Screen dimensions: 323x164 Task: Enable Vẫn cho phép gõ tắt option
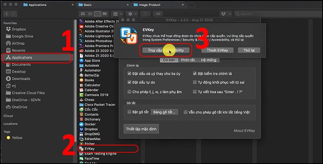click(x=185, y=112)
